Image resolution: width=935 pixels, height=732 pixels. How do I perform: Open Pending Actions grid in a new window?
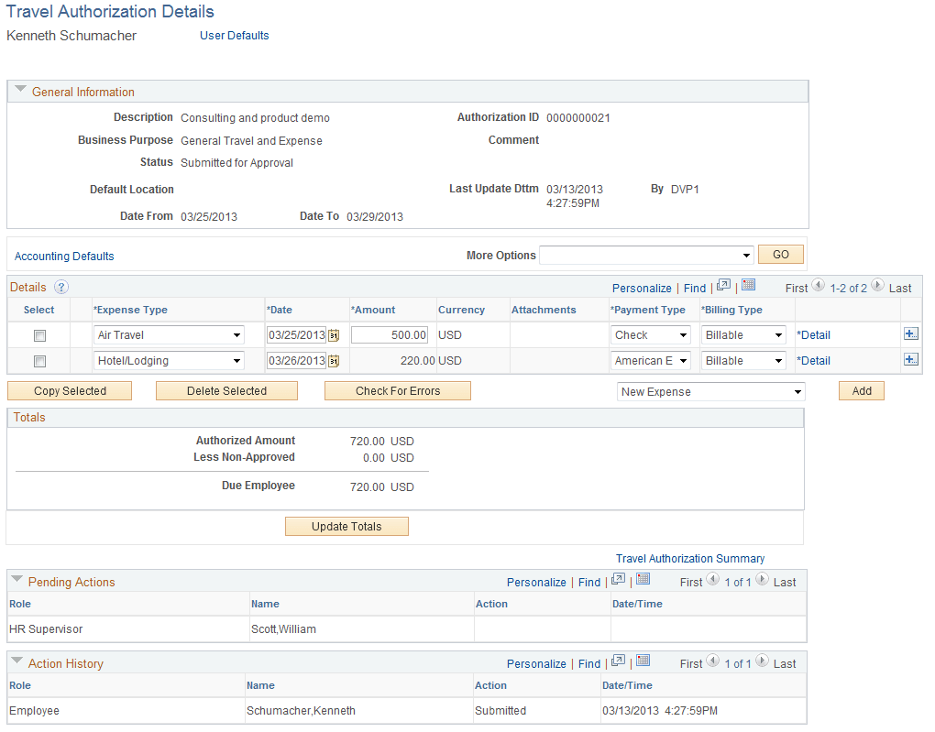point(618,579)
